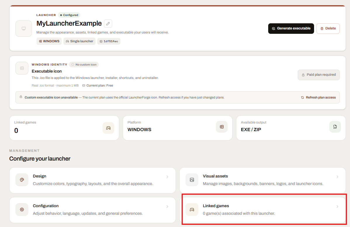Image resolution: width=350 pixels, height=227 pixels.
Task: Click the chevron on Visual assets card
Action: click(337, 177)
